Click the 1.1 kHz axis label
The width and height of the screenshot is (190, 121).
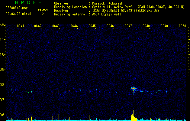[x=3, y=39]
